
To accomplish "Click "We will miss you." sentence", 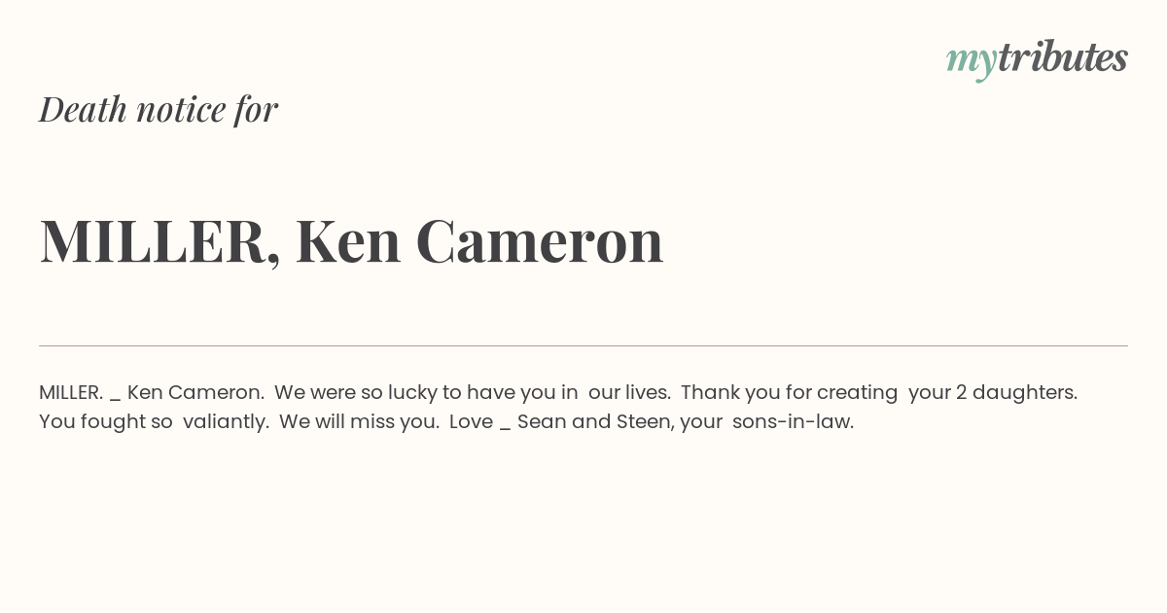I will pyautogui.click(x=359, y=422).
